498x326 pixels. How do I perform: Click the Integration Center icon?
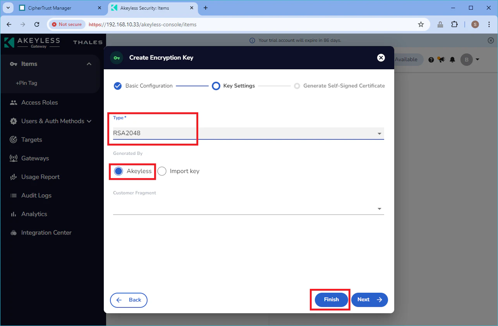pos(14,233)
